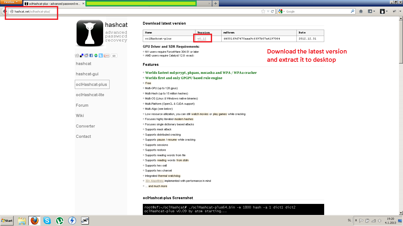Bookmark this page with the star icon
Screen dimensions: 403x226
[263, 11]
